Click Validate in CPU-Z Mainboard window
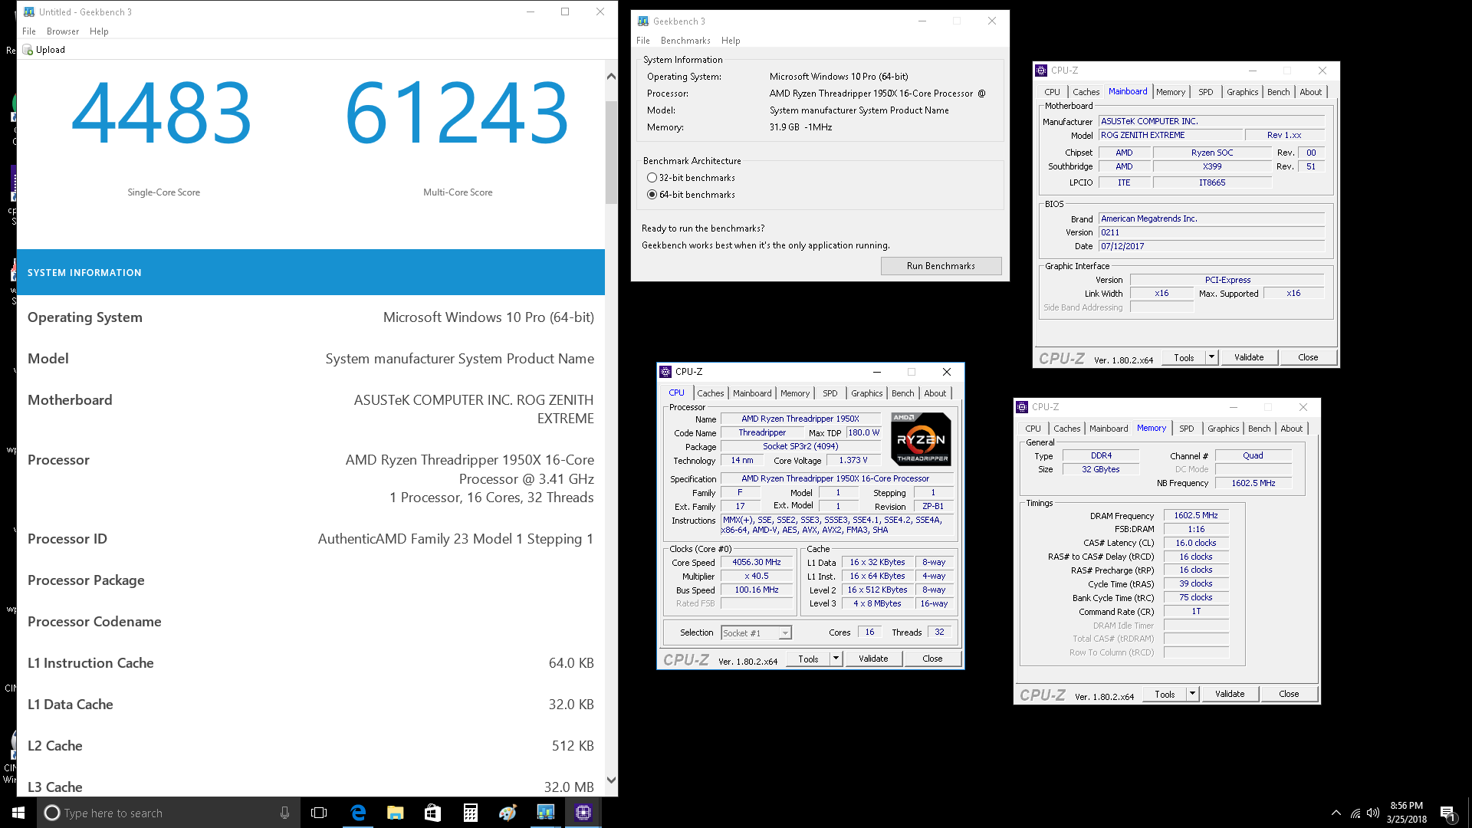Image resolution: width=1472 pixels, height=828 pixels. click(x=1249, y=357)
